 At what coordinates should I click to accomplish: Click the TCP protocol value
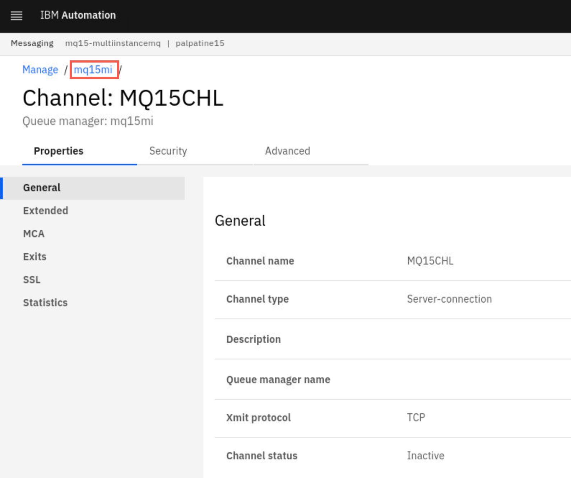pyautogui.click(x=416, y=418)
